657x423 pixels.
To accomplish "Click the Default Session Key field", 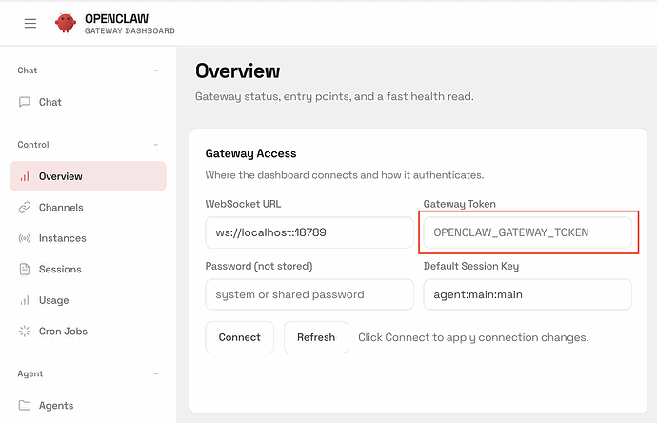I will pos(528,294).
